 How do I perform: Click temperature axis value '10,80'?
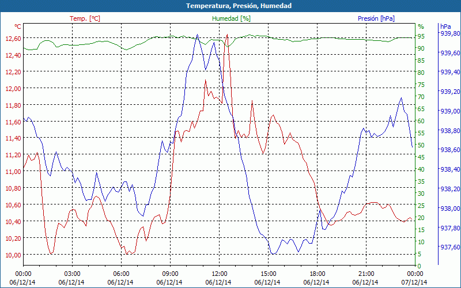coord(13,188)
